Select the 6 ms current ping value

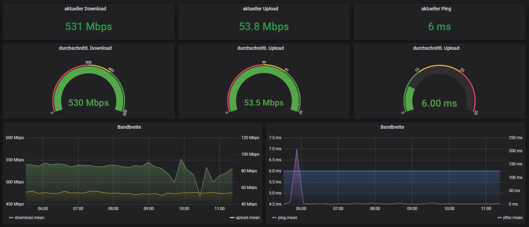pyautogui.click(x=439, y=26)
